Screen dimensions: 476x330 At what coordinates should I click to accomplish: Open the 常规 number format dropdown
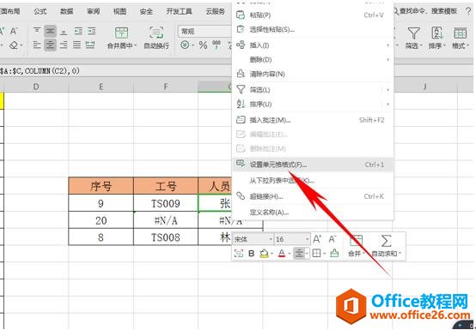pos(205,31)
